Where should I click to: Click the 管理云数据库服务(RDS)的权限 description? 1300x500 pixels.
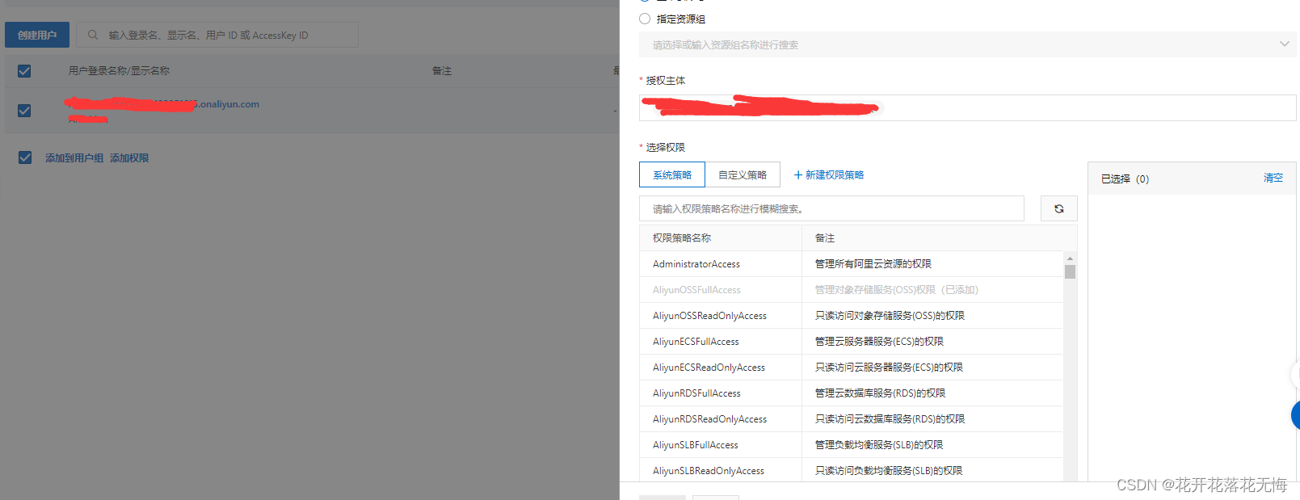point(880,393)
